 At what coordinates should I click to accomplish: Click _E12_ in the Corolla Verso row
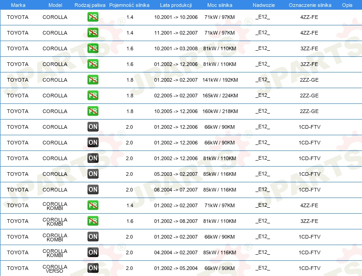[x=262, y=268]
